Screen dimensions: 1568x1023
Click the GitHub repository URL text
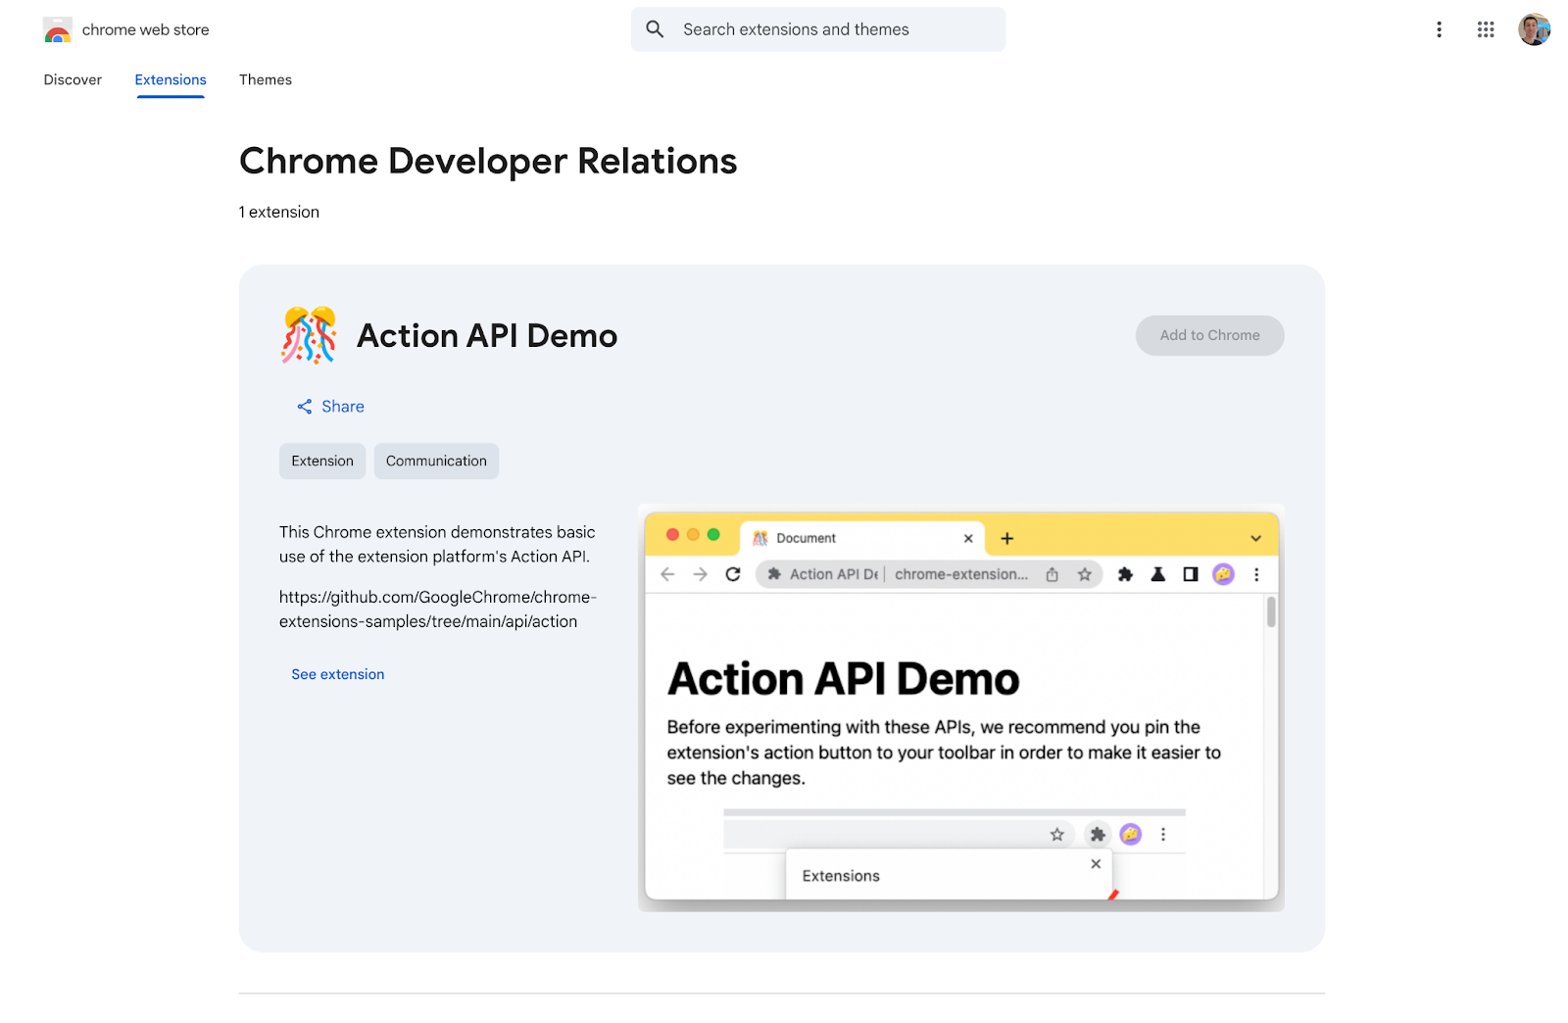(x=437, y=609)
